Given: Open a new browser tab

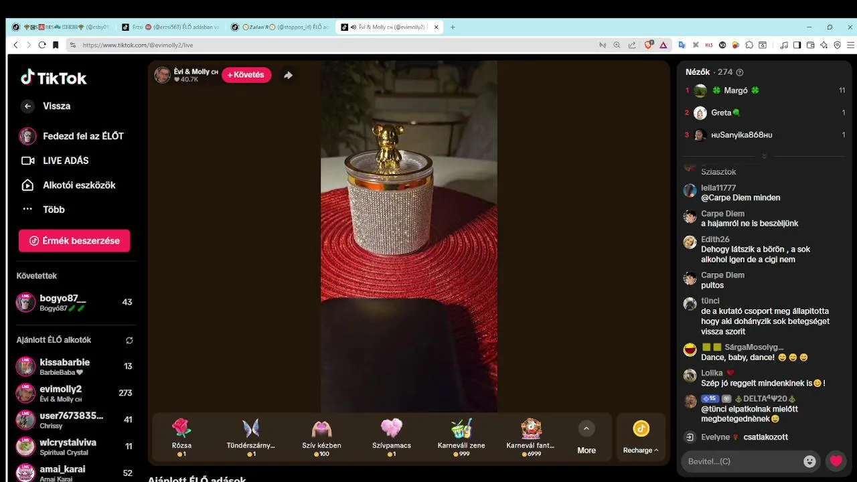Looking at the screenshot, I should click(453, 27).
